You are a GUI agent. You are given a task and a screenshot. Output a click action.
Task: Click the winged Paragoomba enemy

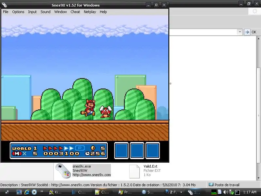click(x=106, y=111)
